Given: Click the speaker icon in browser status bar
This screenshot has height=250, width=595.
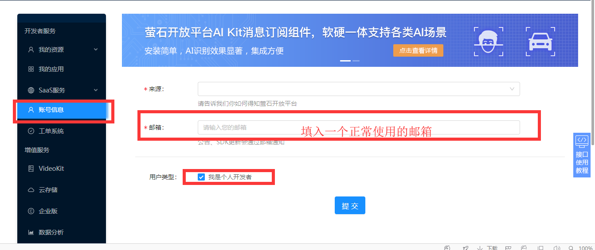Looking at the screenshot, I should pyautogui.click(x=557, y=248).
